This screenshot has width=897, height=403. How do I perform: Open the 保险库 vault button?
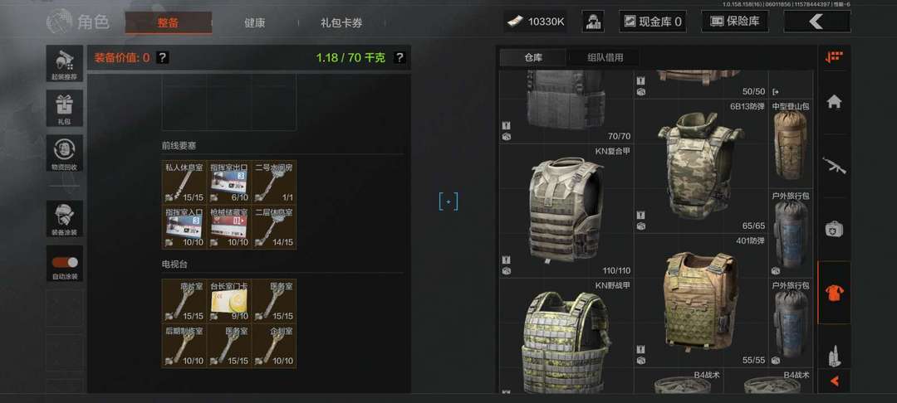735,22
